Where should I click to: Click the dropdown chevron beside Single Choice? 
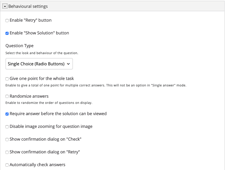(68, 64)
